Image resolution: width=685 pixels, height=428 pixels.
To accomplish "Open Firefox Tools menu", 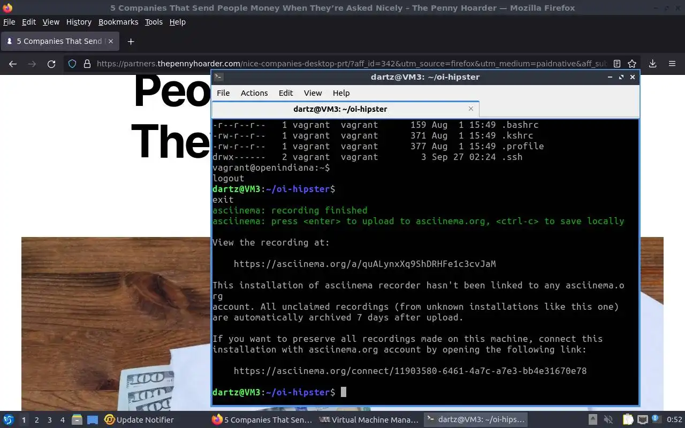I will coord(154,22).
